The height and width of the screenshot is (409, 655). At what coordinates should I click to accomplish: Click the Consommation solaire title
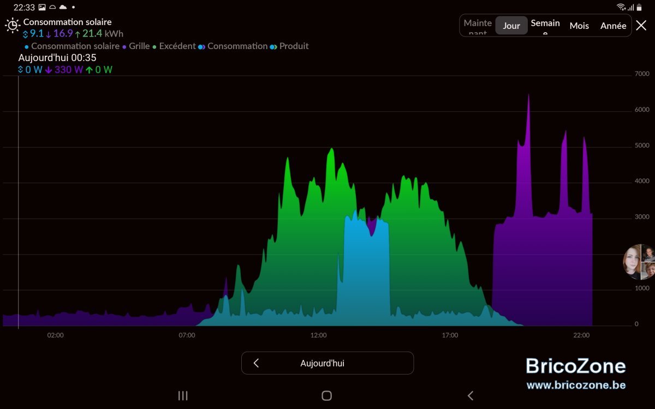67,22
